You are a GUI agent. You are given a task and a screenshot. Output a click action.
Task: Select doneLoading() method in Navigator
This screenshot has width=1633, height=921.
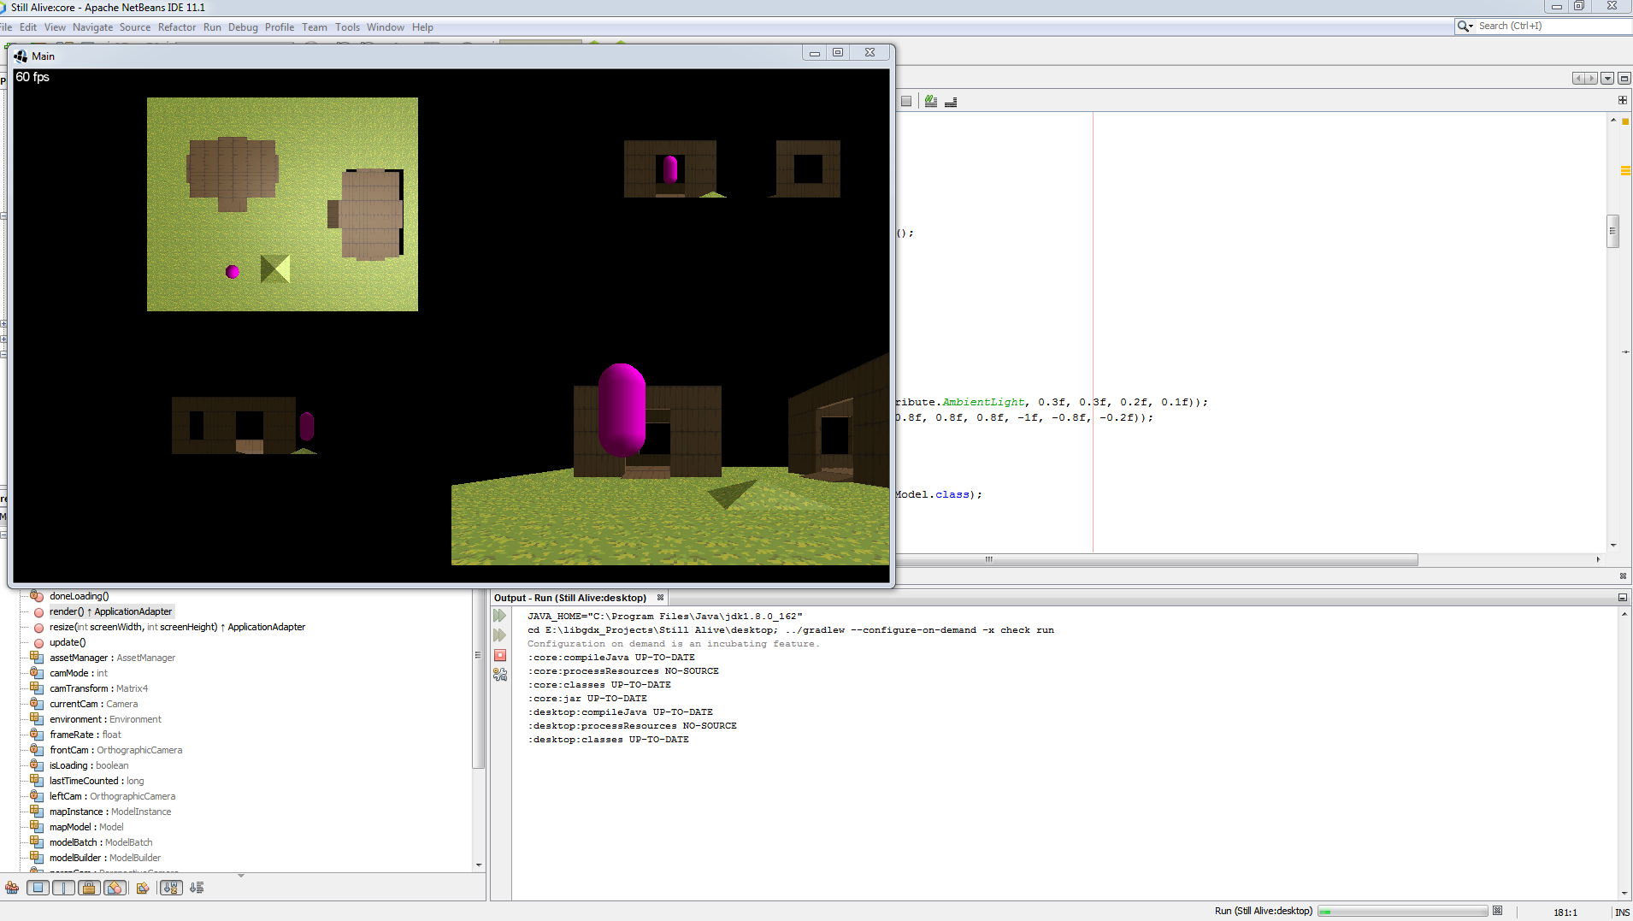[79, 596]
